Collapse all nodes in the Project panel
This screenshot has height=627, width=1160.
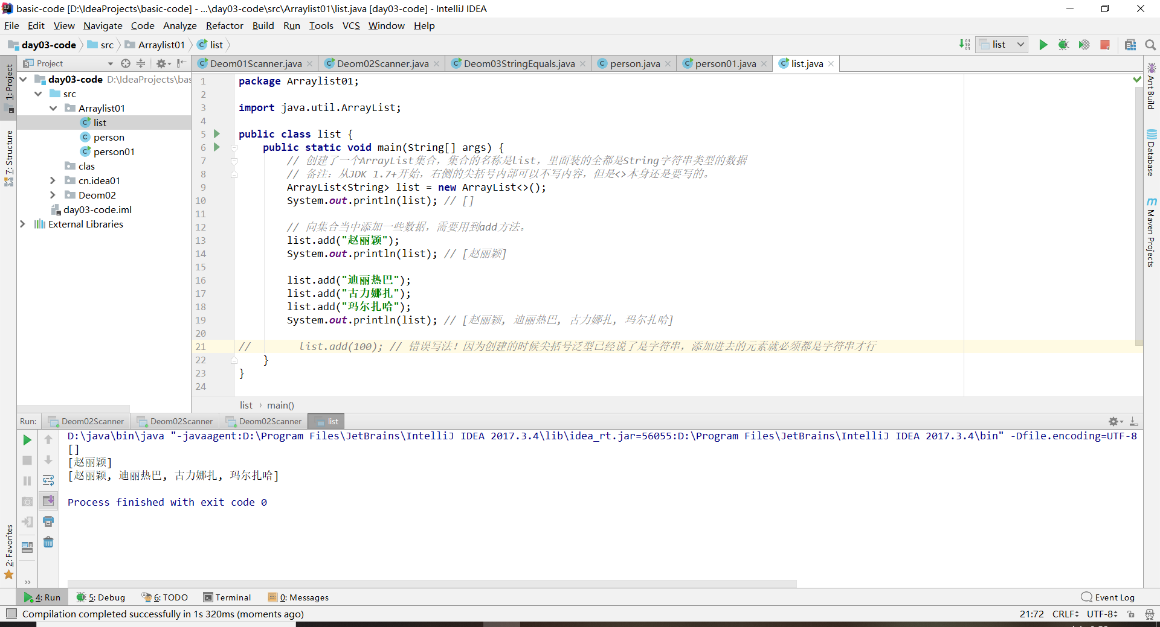(141, 63)
